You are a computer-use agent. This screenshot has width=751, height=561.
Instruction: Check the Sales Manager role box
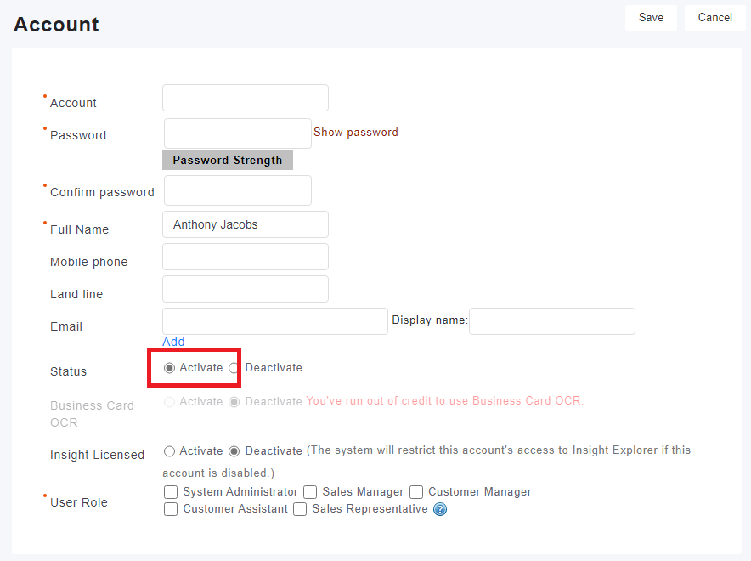(310, 492)
